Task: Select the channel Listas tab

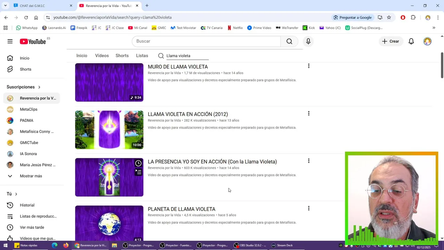Action: [142, 56]
